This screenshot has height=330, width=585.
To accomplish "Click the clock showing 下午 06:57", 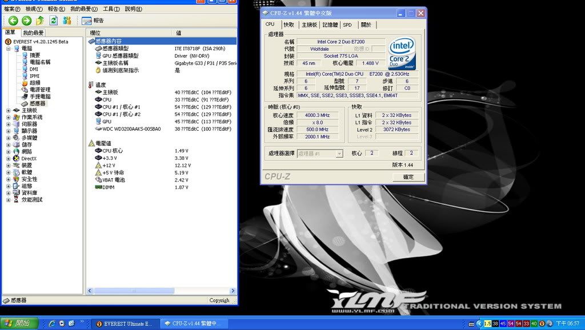I will pyautogui.click(x=568, y=324).
